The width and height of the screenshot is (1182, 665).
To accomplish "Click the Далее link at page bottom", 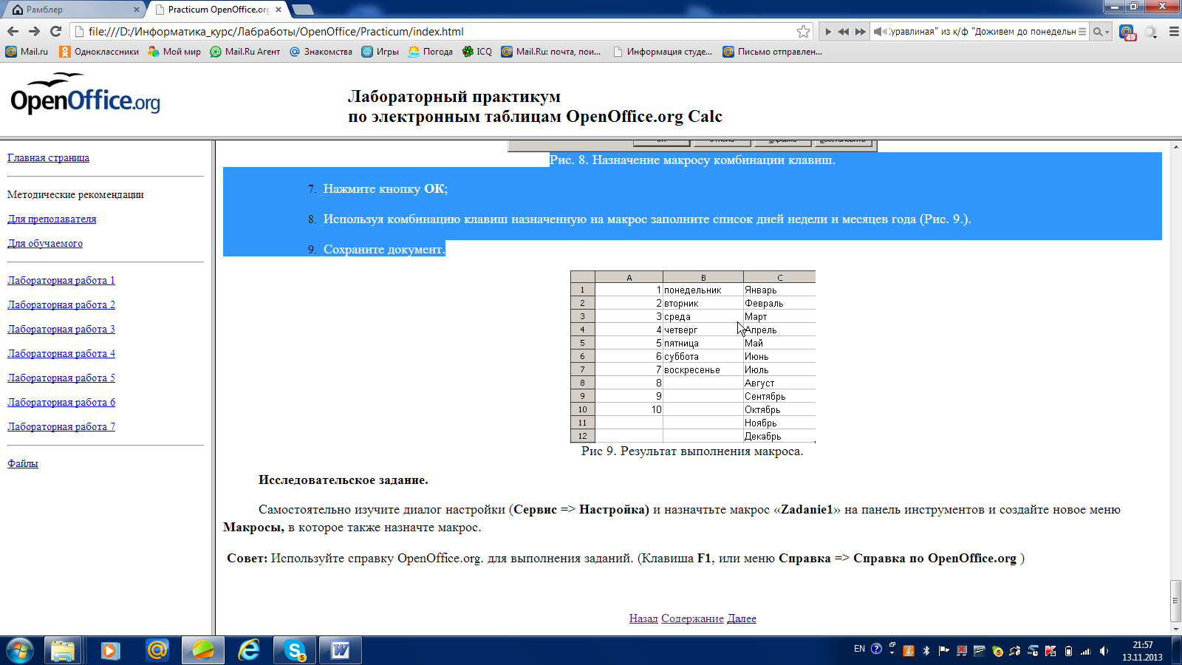I will (742, 618).
